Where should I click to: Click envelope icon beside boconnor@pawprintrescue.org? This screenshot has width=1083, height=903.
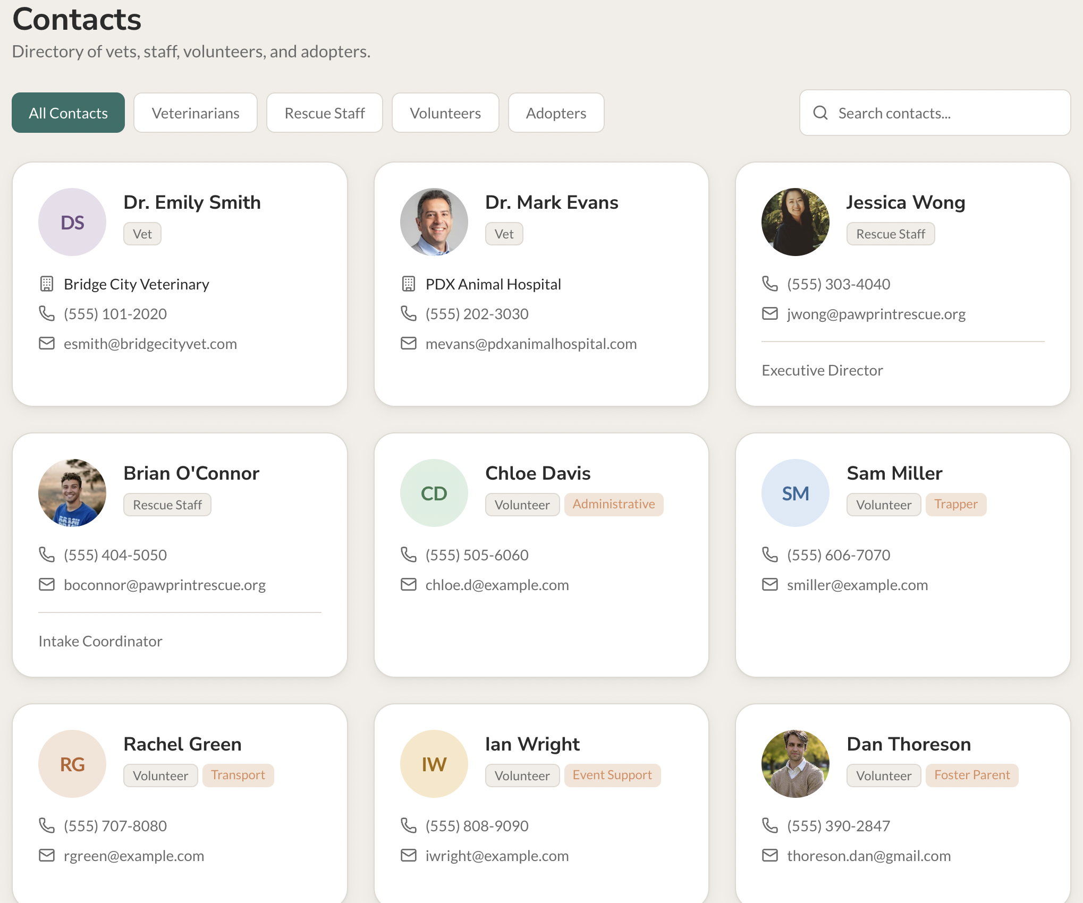coord(47,584)
